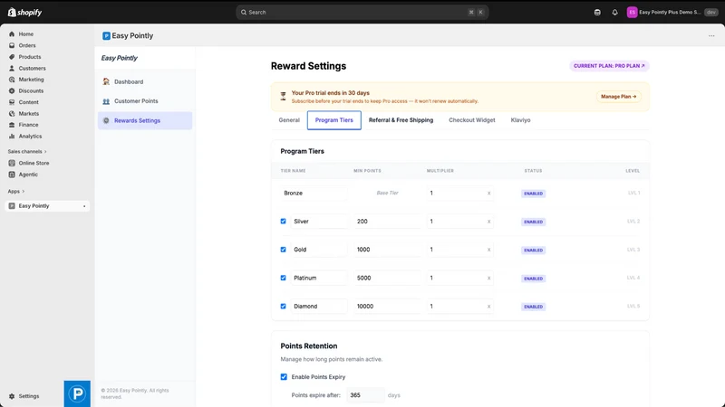The width and height of the screenshot is (725, 407).
Task: Open the Checkout Widget tab
Action: [471, 120]
